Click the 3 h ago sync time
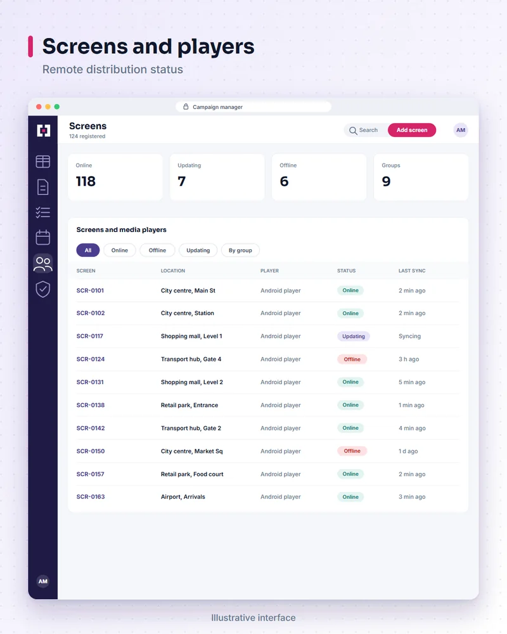The image size is (507, 634). tap(409, 359)
